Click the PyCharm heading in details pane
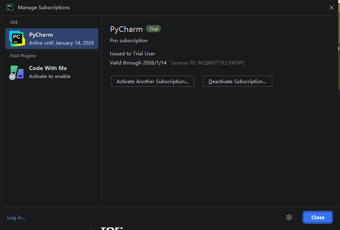Screen dimensions: 340x230 [127, 29]
